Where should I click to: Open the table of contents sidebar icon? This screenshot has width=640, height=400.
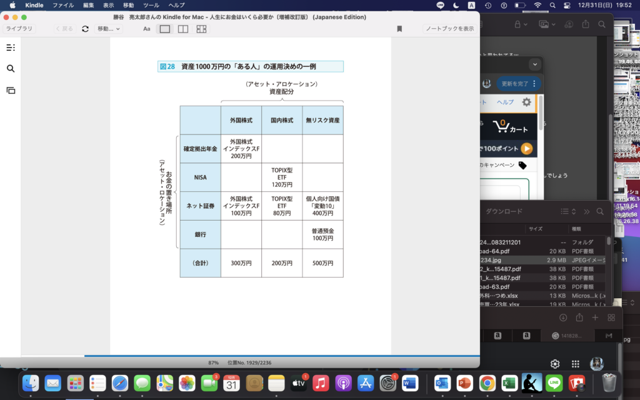11,47
